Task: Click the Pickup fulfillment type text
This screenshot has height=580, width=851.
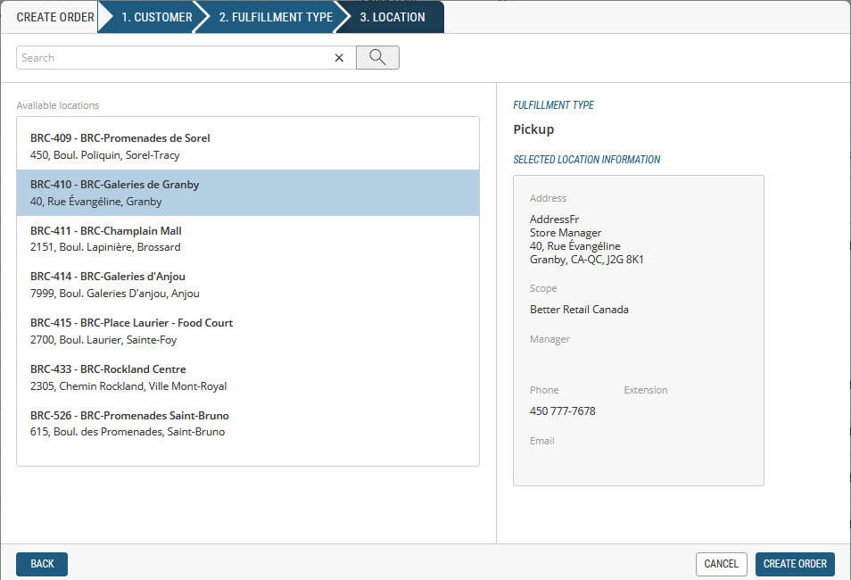Action: [x=533, y=129]
